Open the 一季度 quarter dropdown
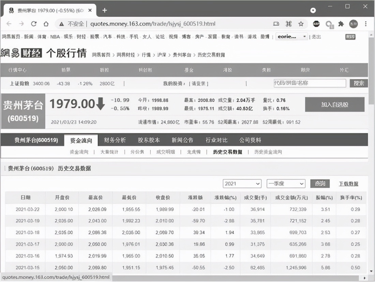This screenshot has height=282, width=375. [286, 183]
